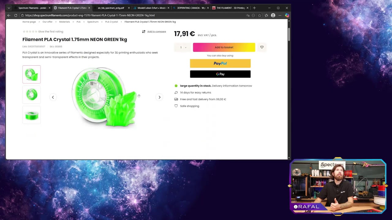Click the icon left of the favorites star
The width and height of the screenshot is (392, 220).
[253, 15]
